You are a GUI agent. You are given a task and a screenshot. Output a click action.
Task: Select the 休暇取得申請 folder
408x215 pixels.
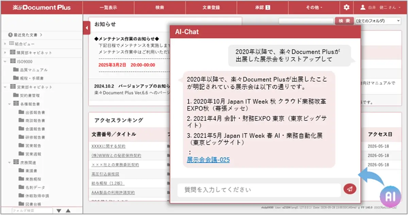[x=37, y=196]
